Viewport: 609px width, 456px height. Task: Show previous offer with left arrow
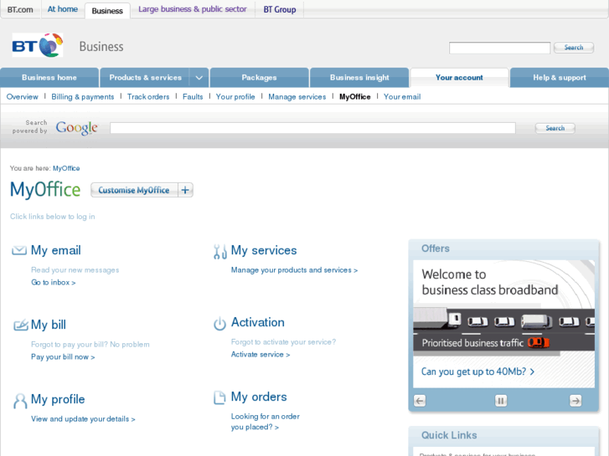[x=420, y=401]
